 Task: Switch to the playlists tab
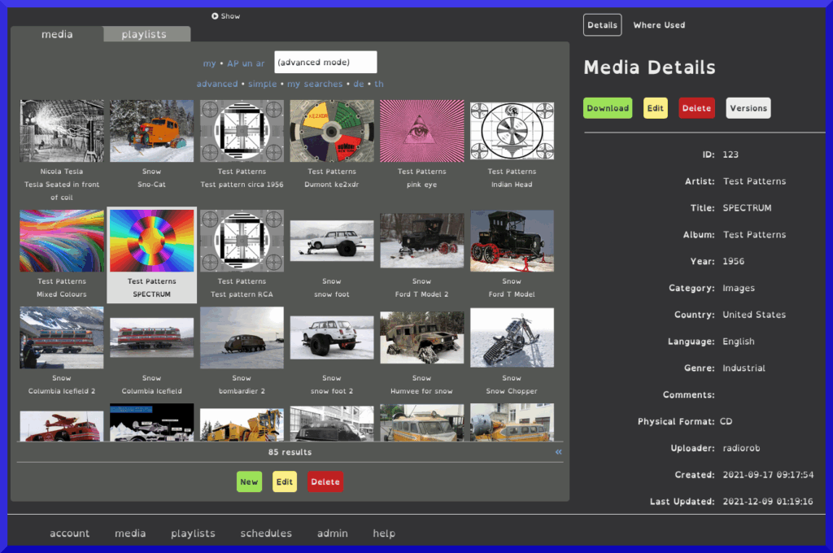146,34
